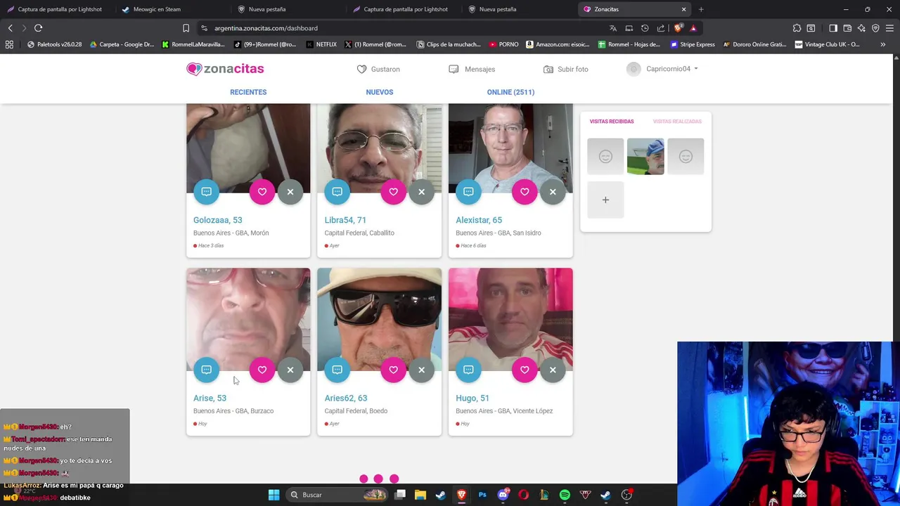The width and height of the screenshot is (900, 506).
Task: Open Brave wallet icon
Action: [x=847, y=28]
